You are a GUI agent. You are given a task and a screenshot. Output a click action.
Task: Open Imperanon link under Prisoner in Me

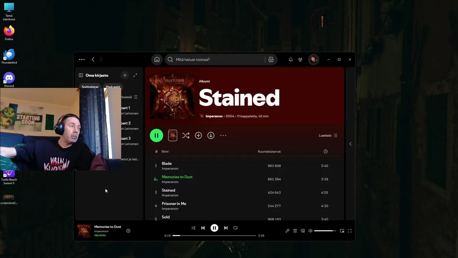170,209
